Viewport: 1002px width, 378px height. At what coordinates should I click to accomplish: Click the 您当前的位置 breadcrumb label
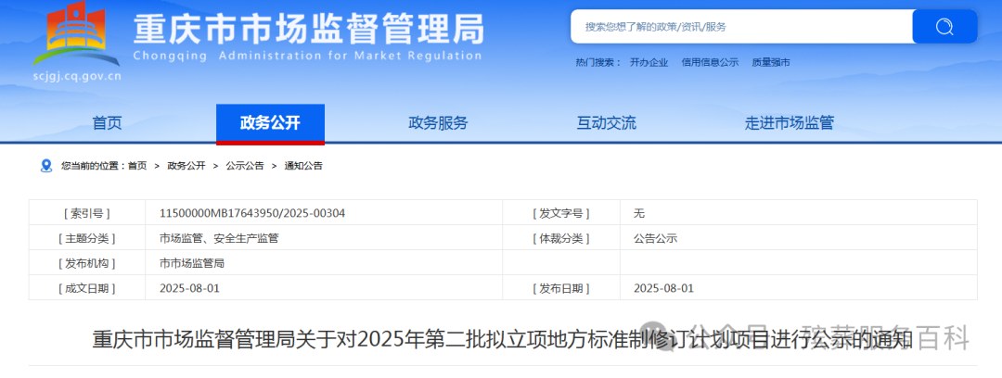93,166
